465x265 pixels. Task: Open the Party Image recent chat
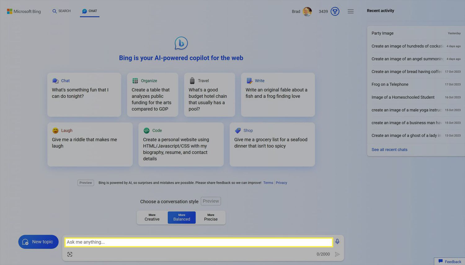[x=383, y=33]
